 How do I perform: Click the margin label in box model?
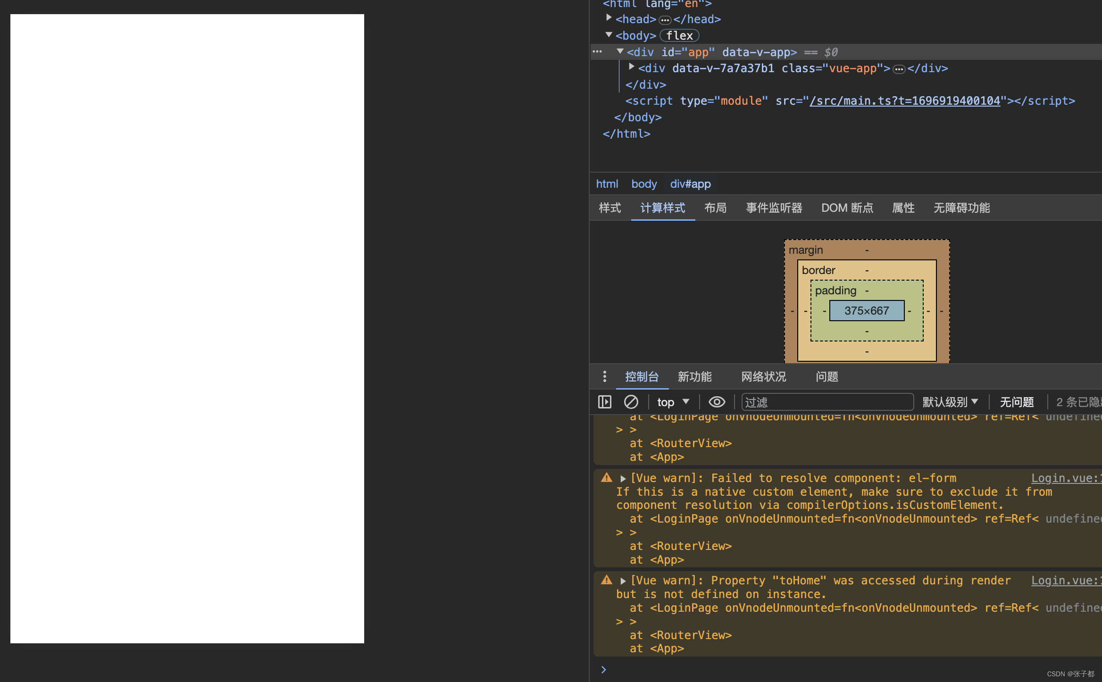pos(806,250)
